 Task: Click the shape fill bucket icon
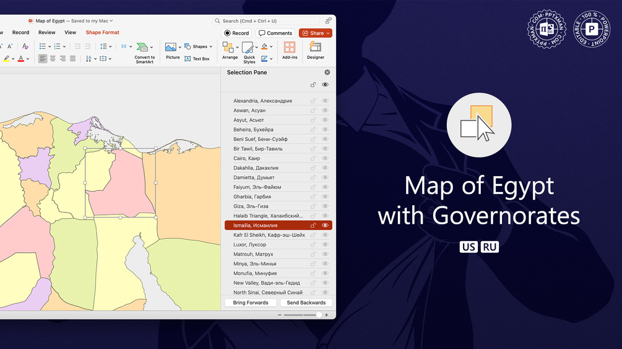264,46
